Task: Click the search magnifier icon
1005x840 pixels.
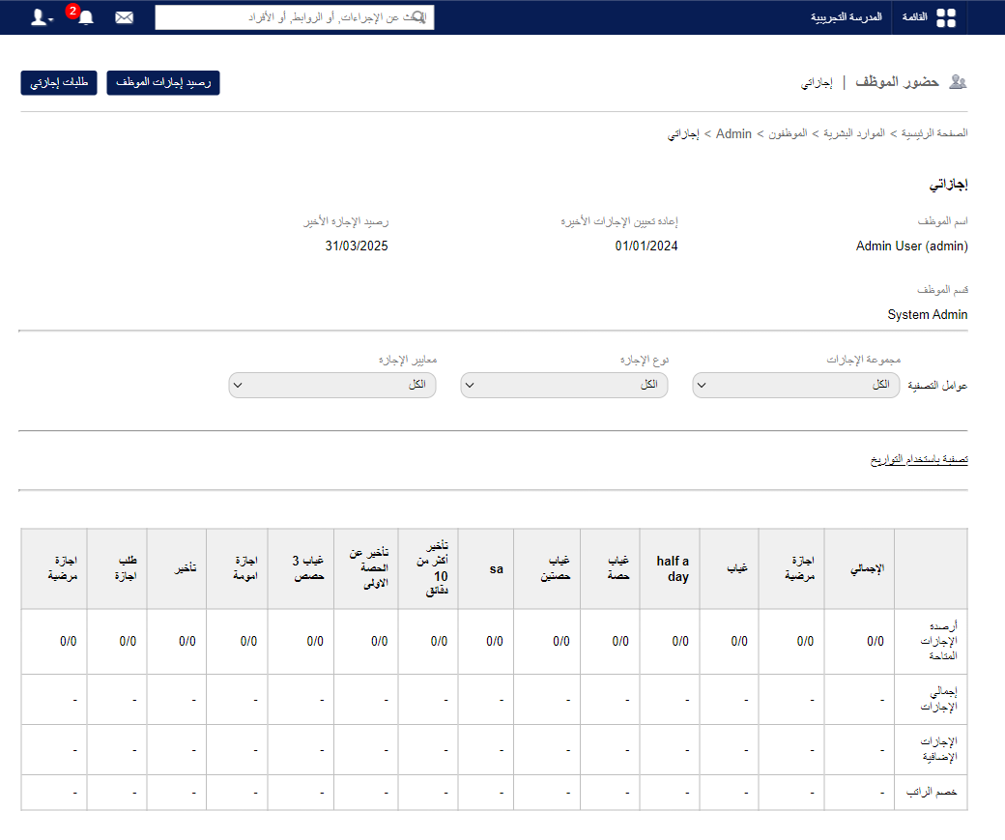Action: point(418,17)
